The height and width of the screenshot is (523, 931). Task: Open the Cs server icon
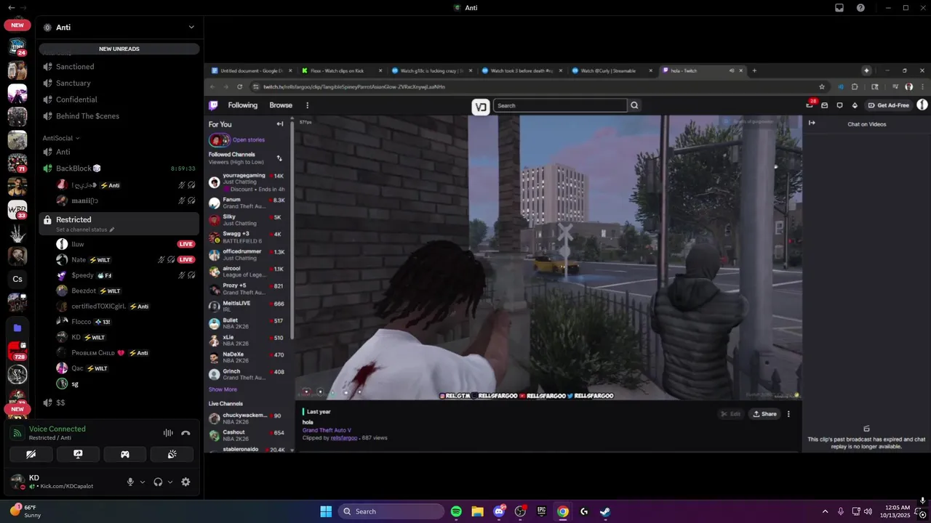(x=17, y=279)
